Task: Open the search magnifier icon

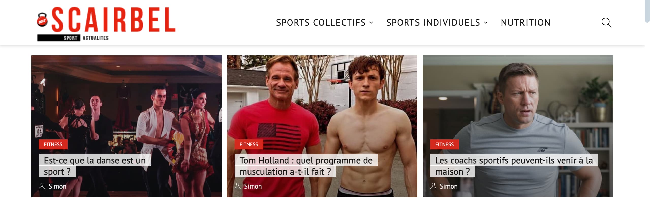Action: [x=606, y=23]
